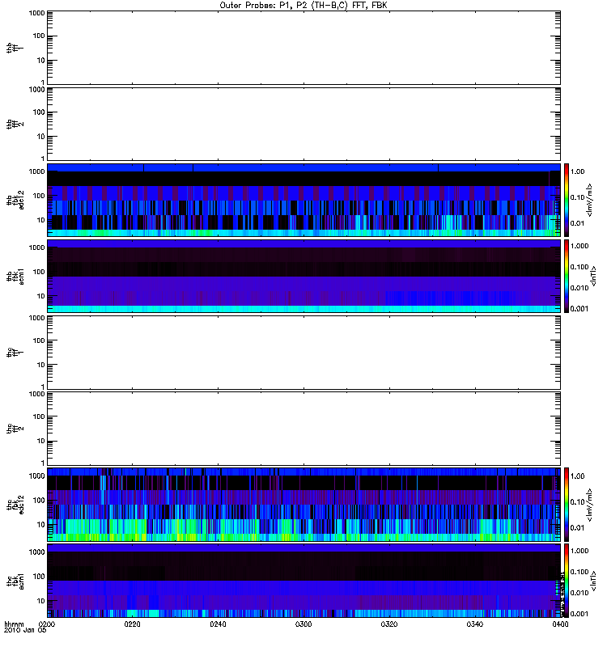The height and width of the screenshot is (647, 607).
Task: Click the 'thb fbk edc12' y-axis label
Action: click(x=15, y=200)
